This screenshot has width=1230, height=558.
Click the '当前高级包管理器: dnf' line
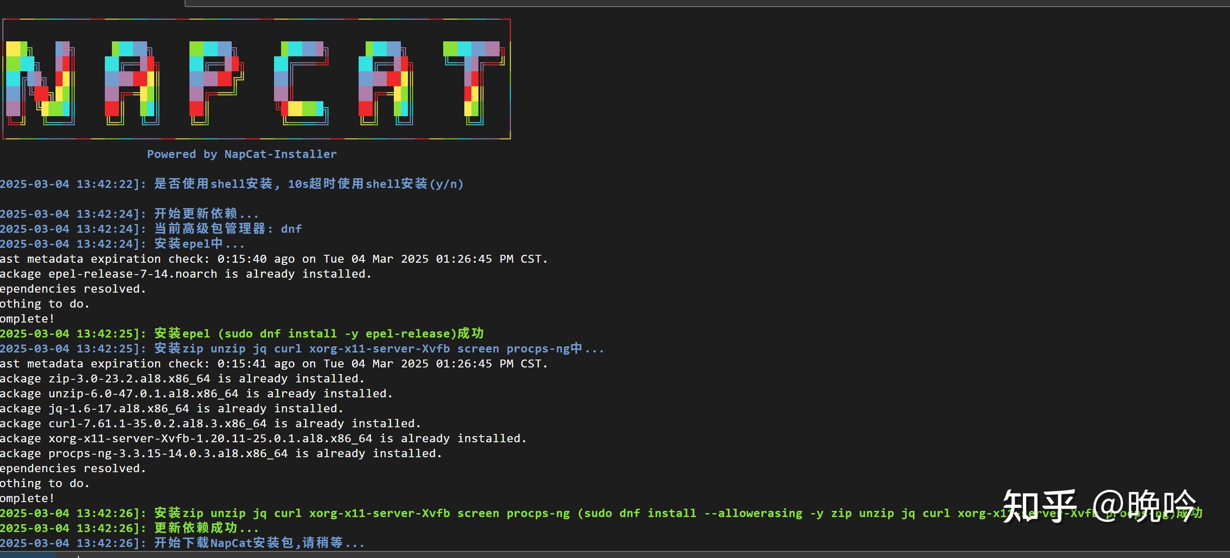(227, 229)
